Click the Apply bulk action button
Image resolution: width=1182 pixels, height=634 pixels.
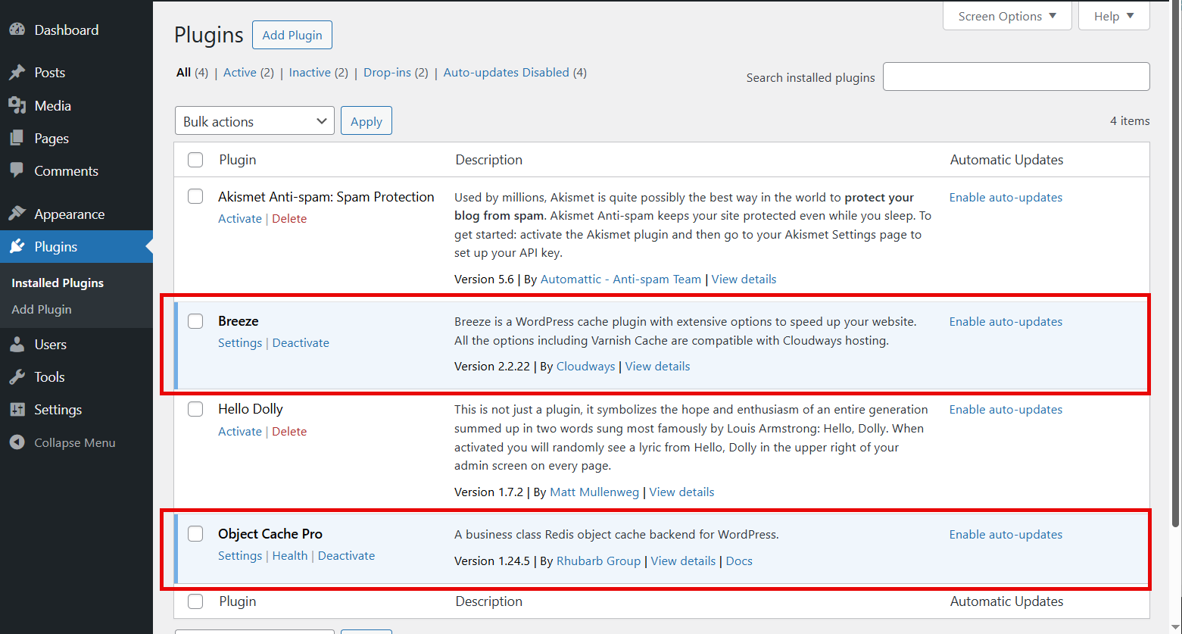[366, 121]
